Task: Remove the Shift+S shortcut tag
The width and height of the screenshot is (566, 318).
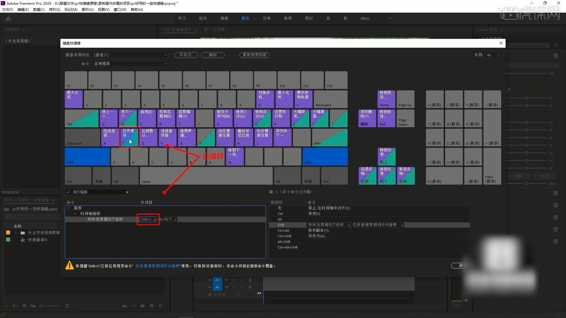Action: pyautogui.click(x=154, y=220)
